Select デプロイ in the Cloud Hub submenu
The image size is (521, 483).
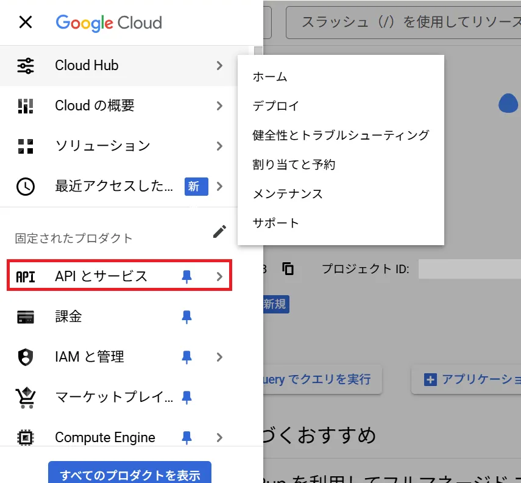pos(341,106)
